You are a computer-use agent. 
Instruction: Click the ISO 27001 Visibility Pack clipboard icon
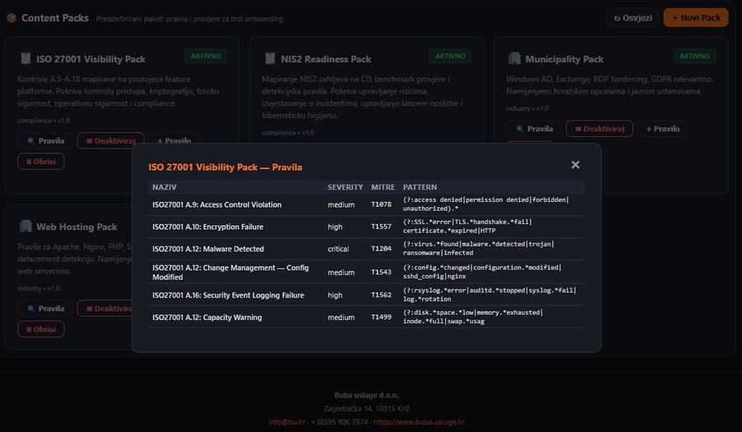[x=26, y=59]
